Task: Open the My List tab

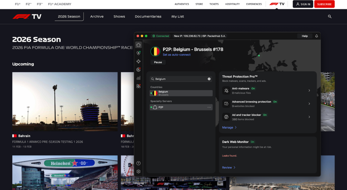Action: 178,16
